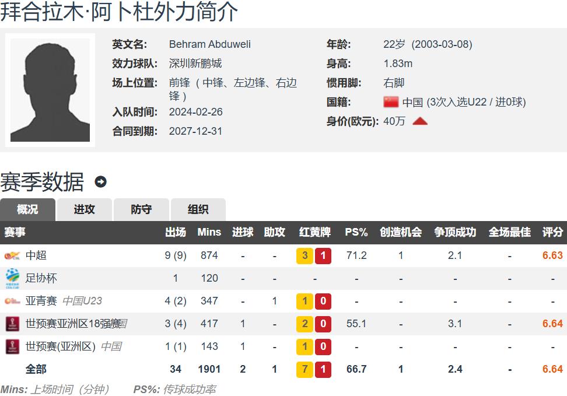Image resolution: width=567 pixels, height=396 pixels.
Task: Click the player profile photo placeholder
Action: pyautogui.click(x=50, y=90)
